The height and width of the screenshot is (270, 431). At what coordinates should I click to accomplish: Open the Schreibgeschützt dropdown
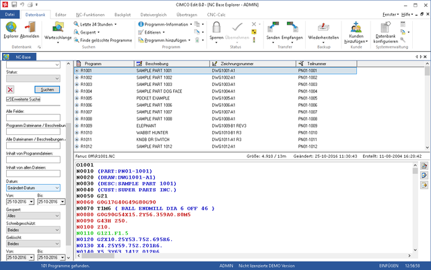33,230
